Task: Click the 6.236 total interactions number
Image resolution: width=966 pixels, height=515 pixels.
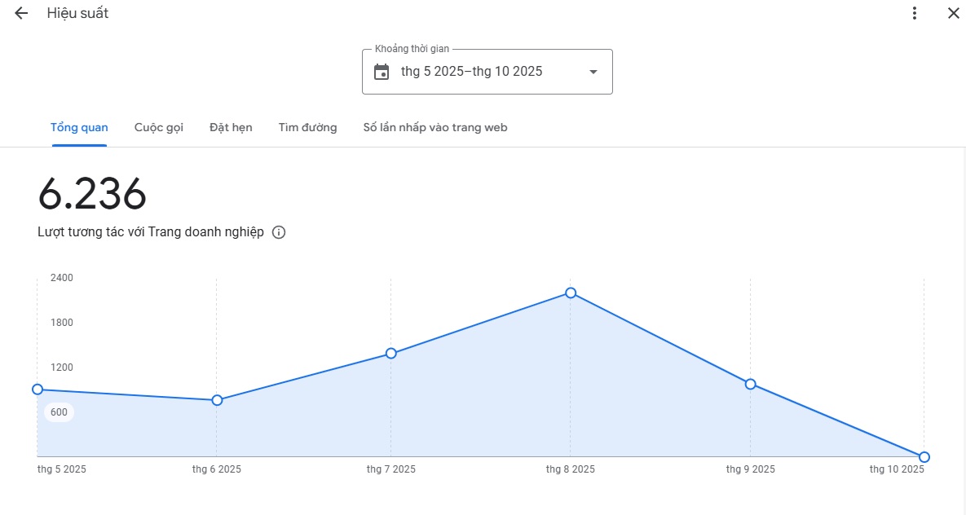Action: 92,195
